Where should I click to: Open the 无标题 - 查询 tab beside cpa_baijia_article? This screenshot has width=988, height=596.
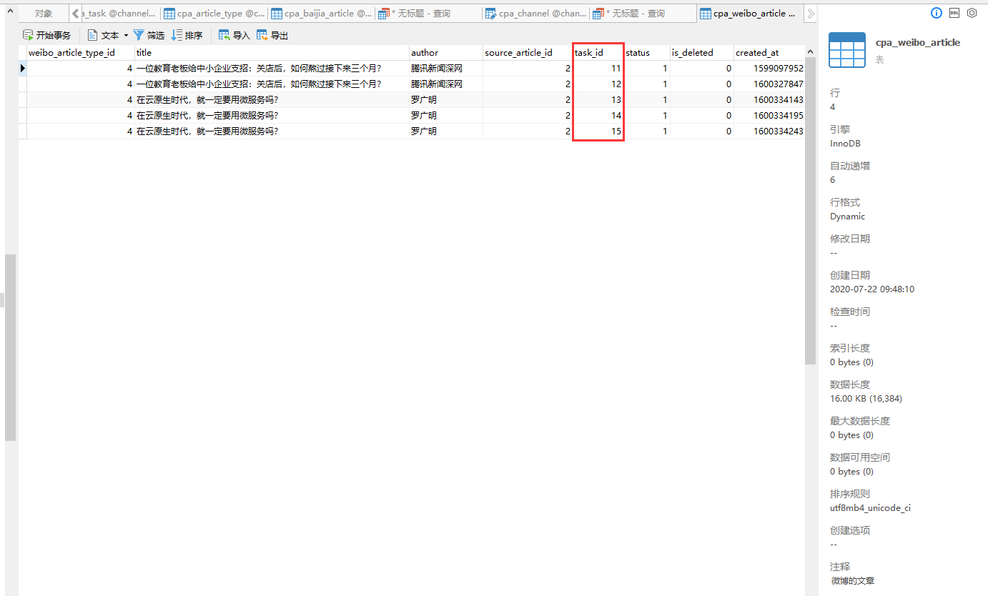(428, 14)
